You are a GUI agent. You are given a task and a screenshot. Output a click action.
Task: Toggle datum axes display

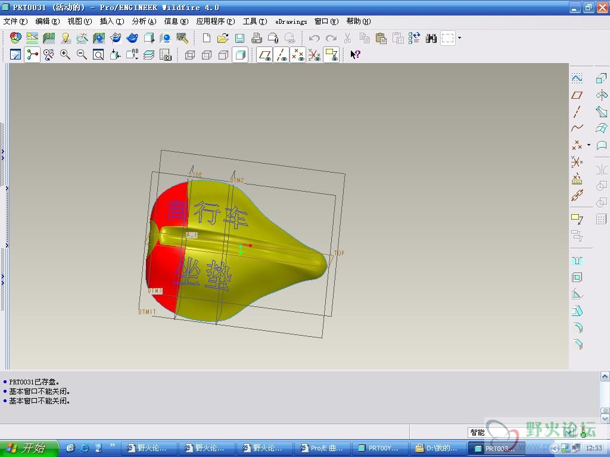281,55
